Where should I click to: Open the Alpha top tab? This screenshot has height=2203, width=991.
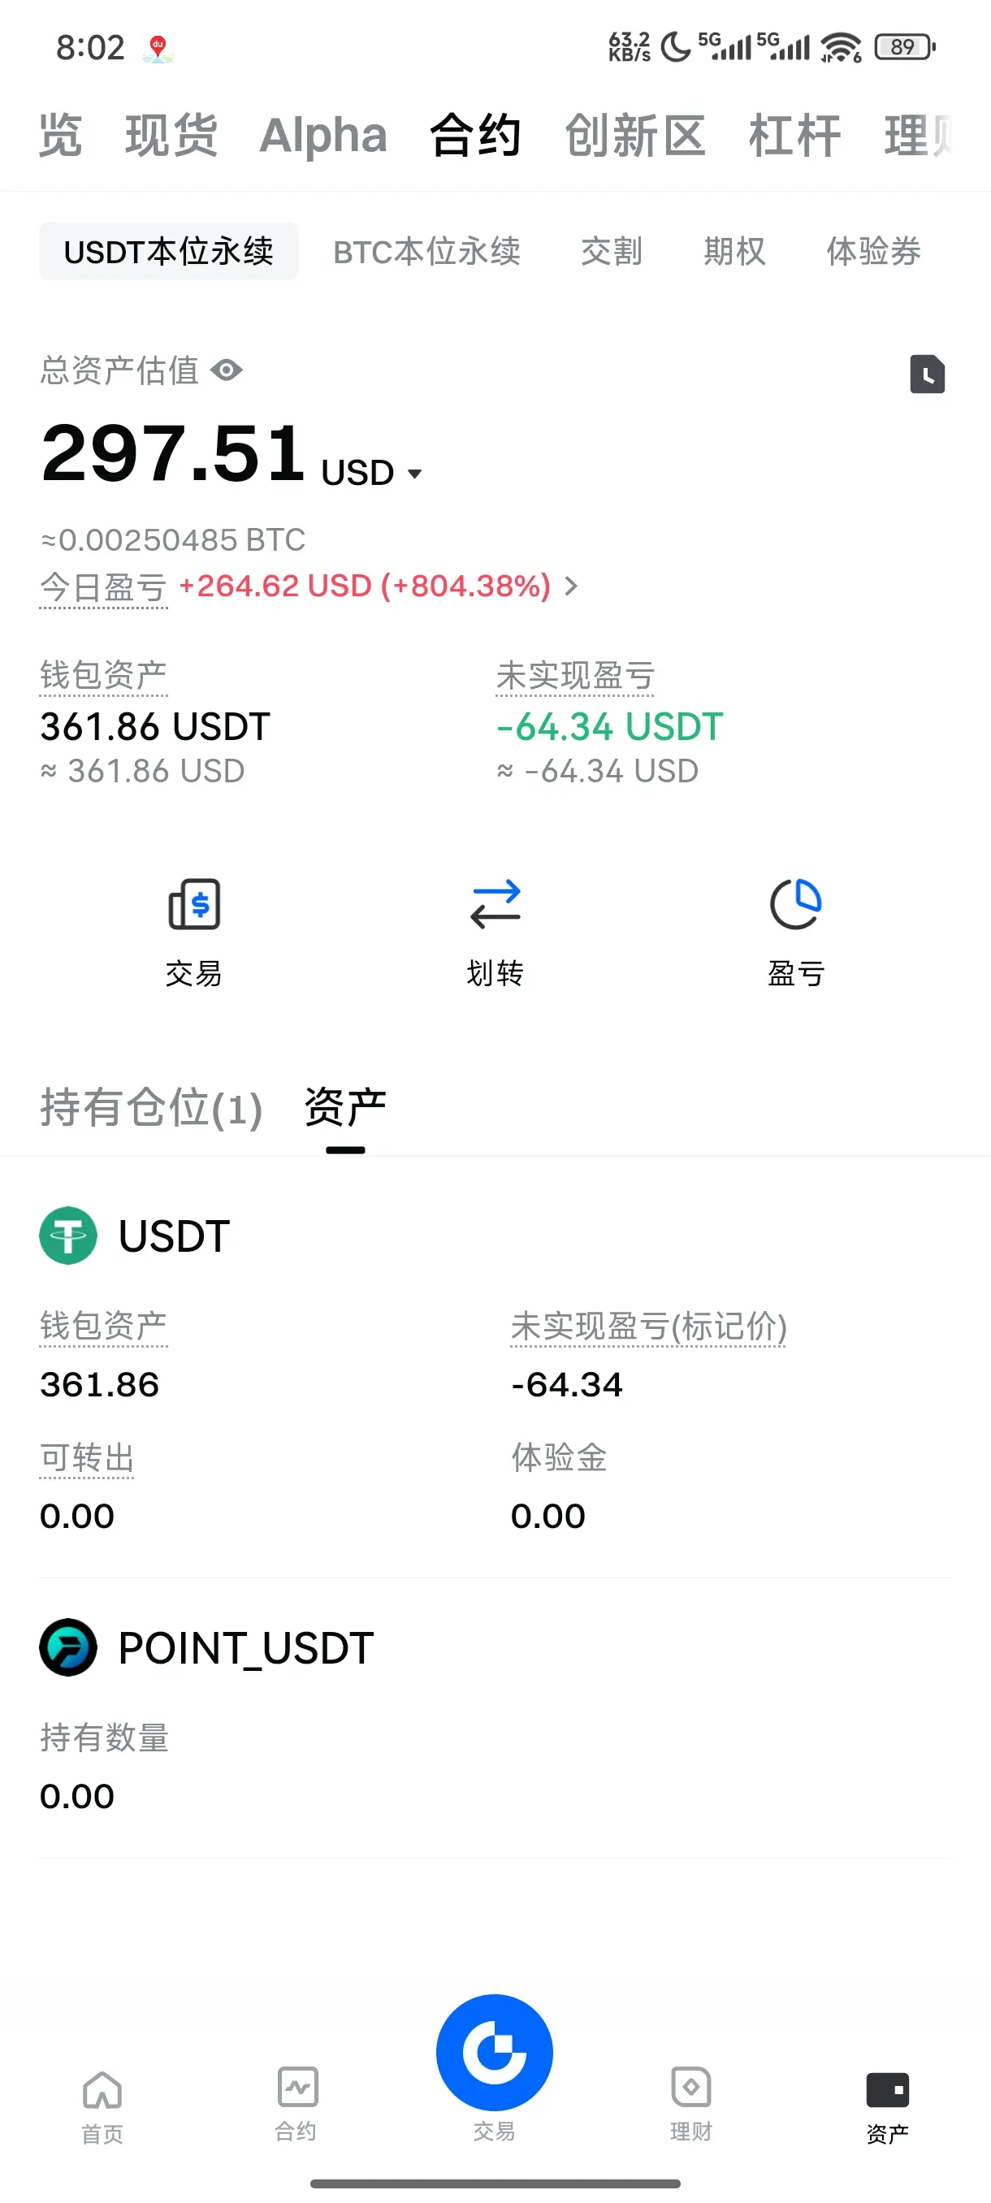[x=323, y=135]
